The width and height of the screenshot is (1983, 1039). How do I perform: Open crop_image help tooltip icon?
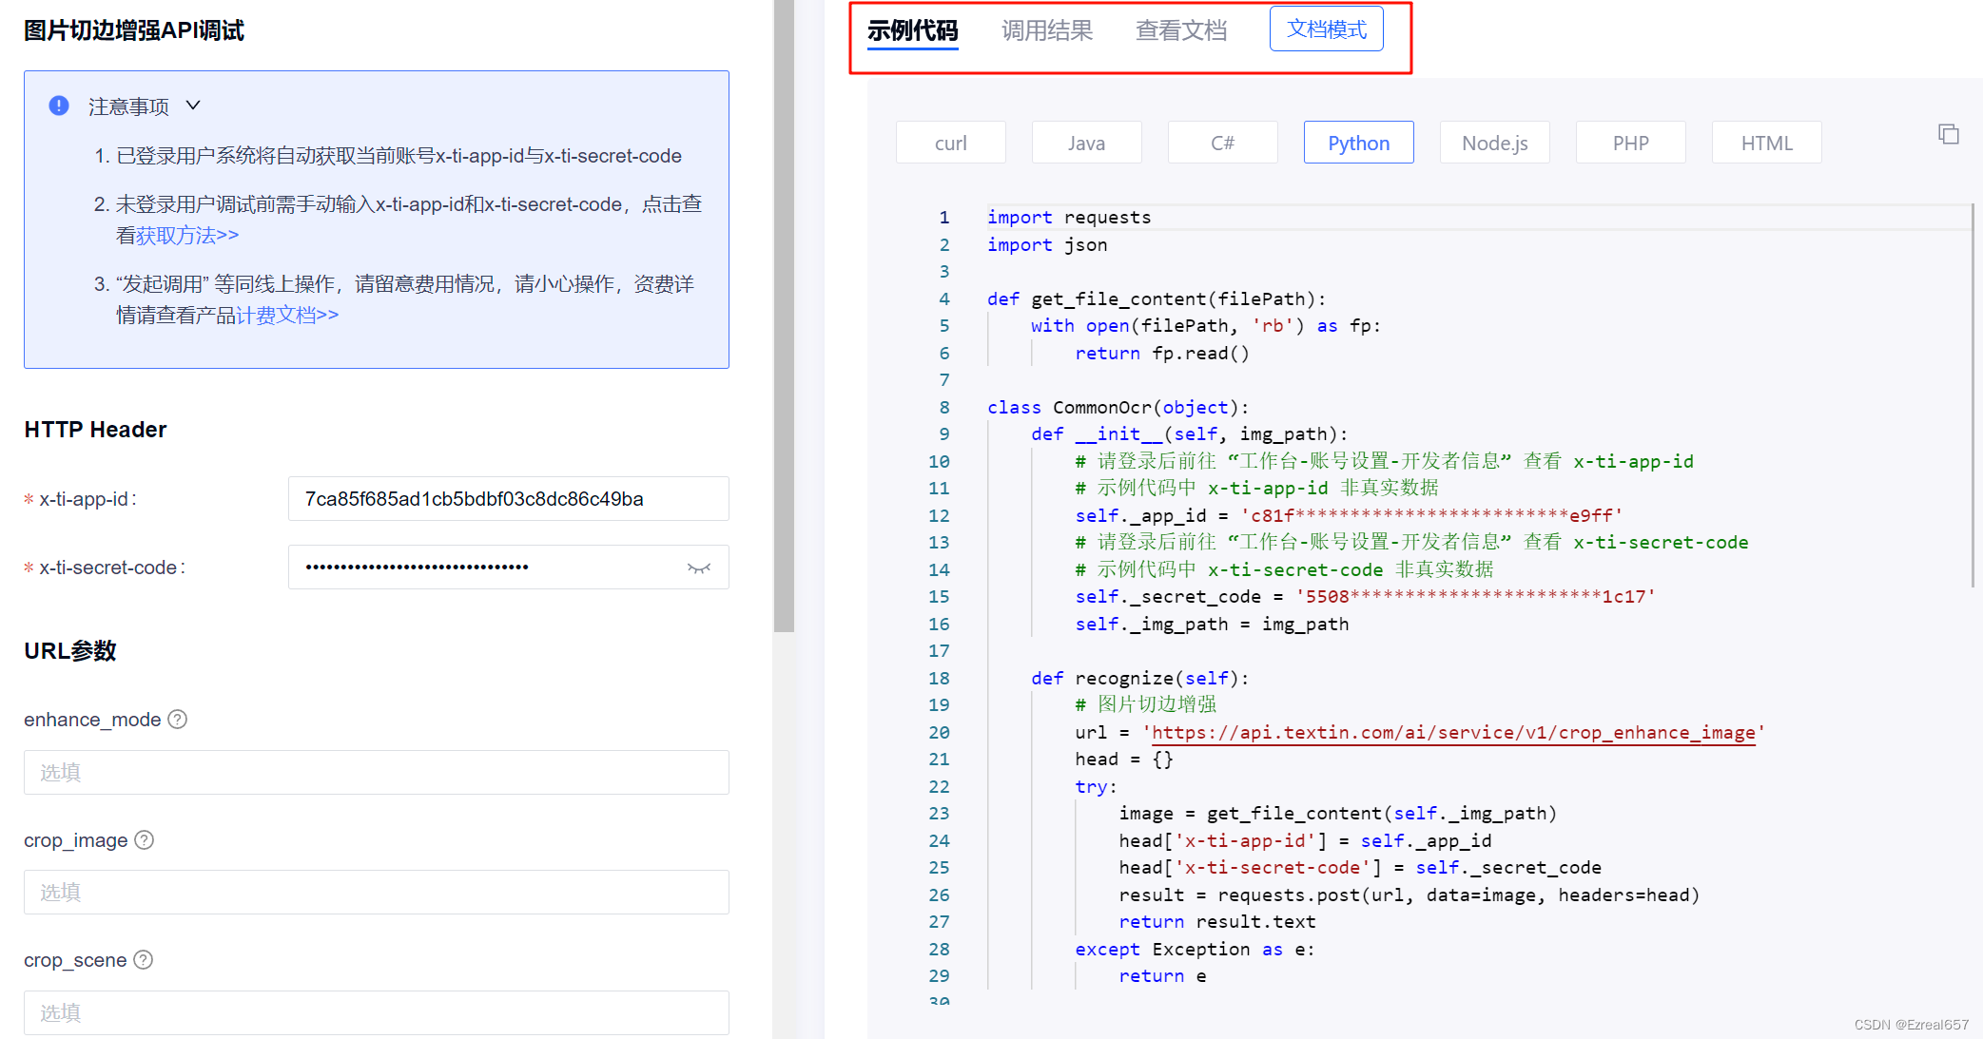pyautogui.click(x=145, y=840)
